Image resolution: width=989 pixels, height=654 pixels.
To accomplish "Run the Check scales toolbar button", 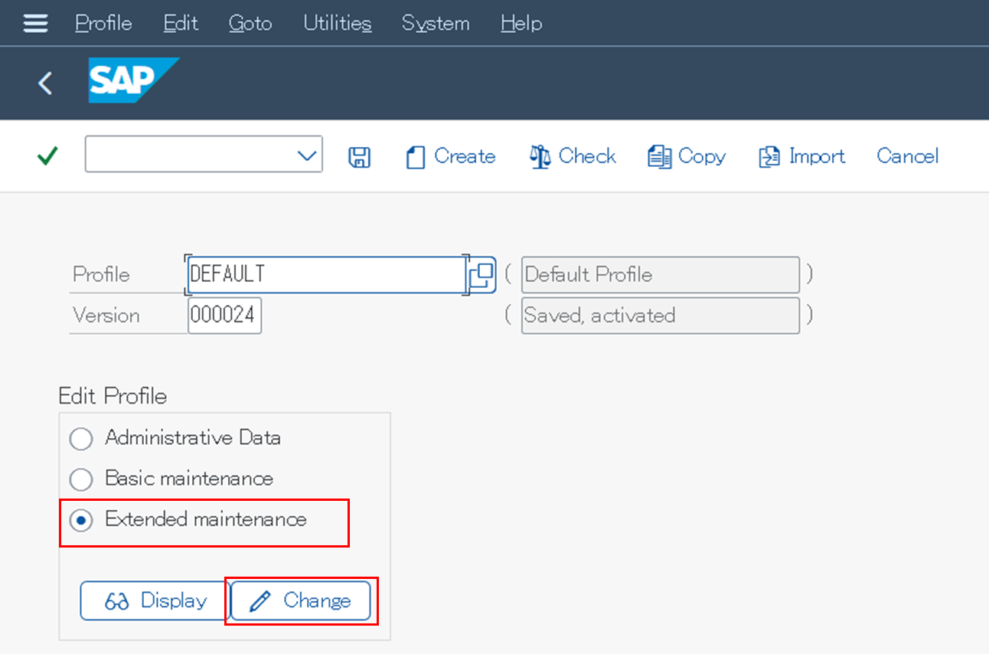I will click(573, 156).
